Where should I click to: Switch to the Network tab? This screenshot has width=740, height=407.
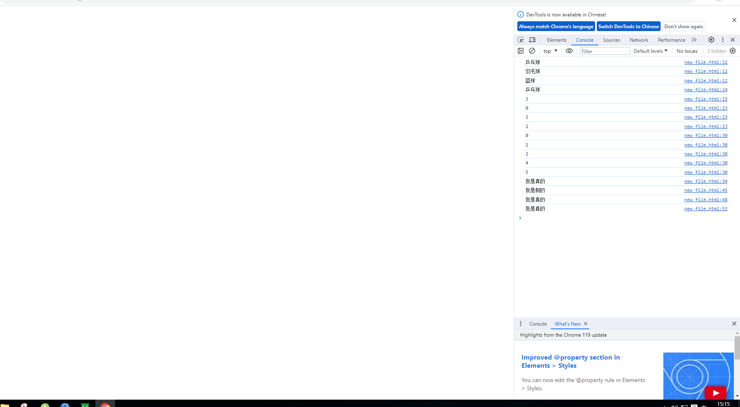(x=638, y=40)
